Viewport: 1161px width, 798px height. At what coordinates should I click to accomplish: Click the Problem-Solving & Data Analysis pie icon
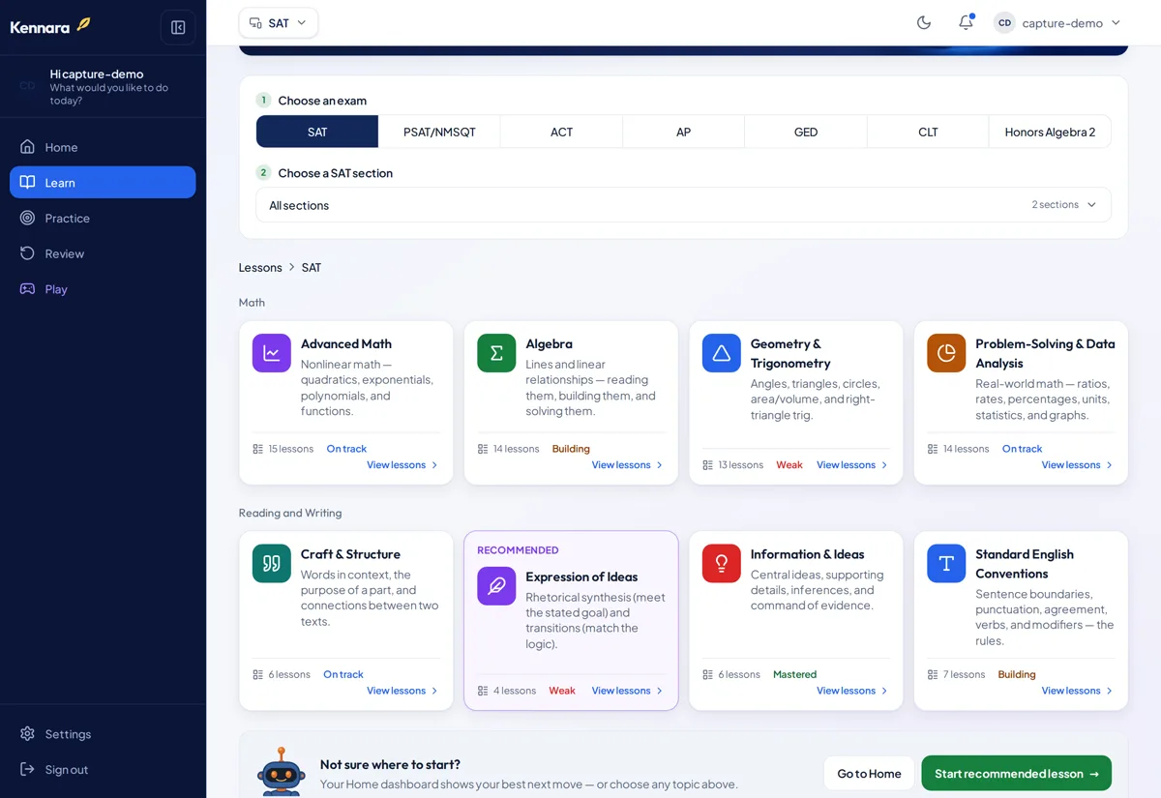946,353
